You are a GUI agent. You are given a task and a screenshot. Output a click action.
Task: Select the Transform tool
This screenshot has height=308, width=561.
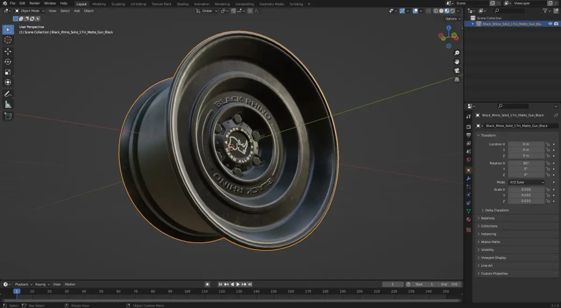tap(8, 82)
